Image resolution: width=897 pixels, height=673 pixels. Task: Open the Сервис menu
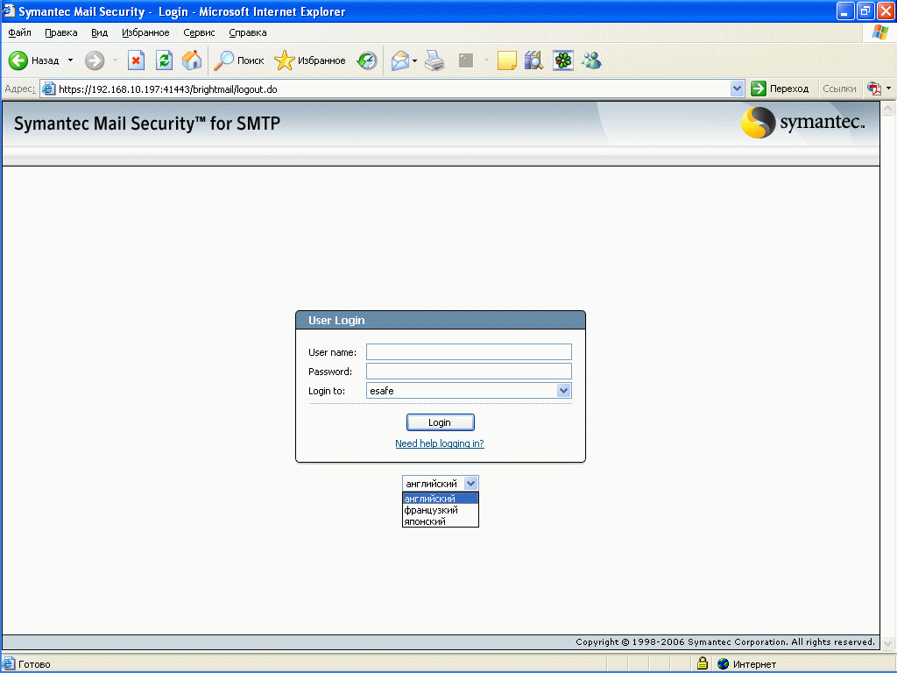point(199,32)
